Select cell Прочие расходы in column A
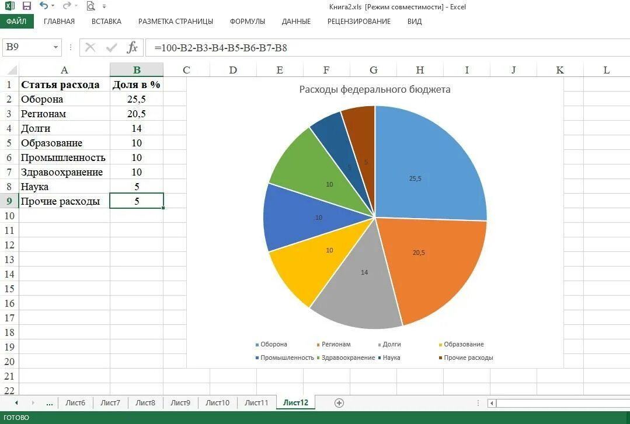This screenshot has width=630, height=424. pos(64,201)
